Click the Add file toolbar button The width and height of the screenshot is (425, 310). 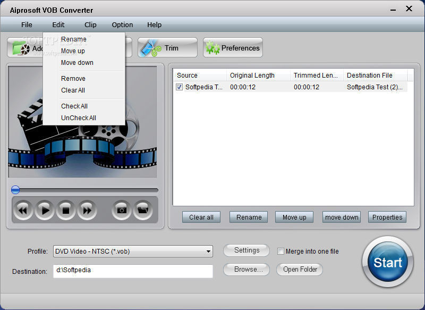click(25, 47)
